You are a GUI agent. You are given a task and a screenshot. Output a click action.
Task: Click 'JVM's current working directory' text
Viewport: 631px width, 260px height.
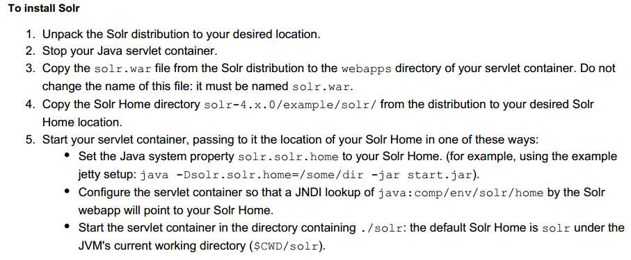pos(162,245)
